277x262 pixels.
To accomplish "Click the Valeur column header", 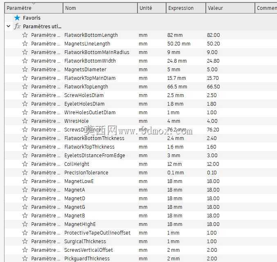I will click(x=230, y=8).
